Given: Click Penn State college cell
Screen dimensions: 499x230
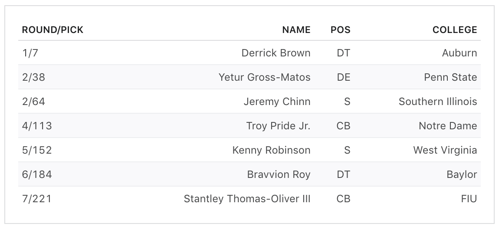Looking at the screenshot, I should tap(450, 77).
